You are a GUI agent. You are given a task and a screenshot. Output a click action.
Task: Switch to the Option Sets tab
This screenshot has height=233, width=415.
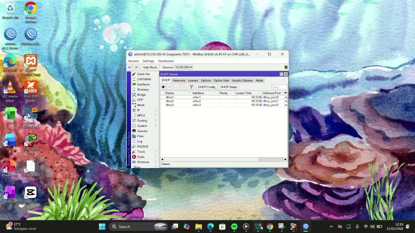[x=221, y=81]
